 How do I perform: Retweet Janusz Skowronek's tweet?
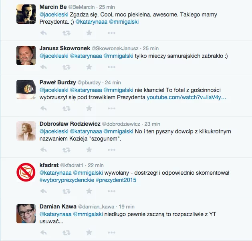(67, 67)
